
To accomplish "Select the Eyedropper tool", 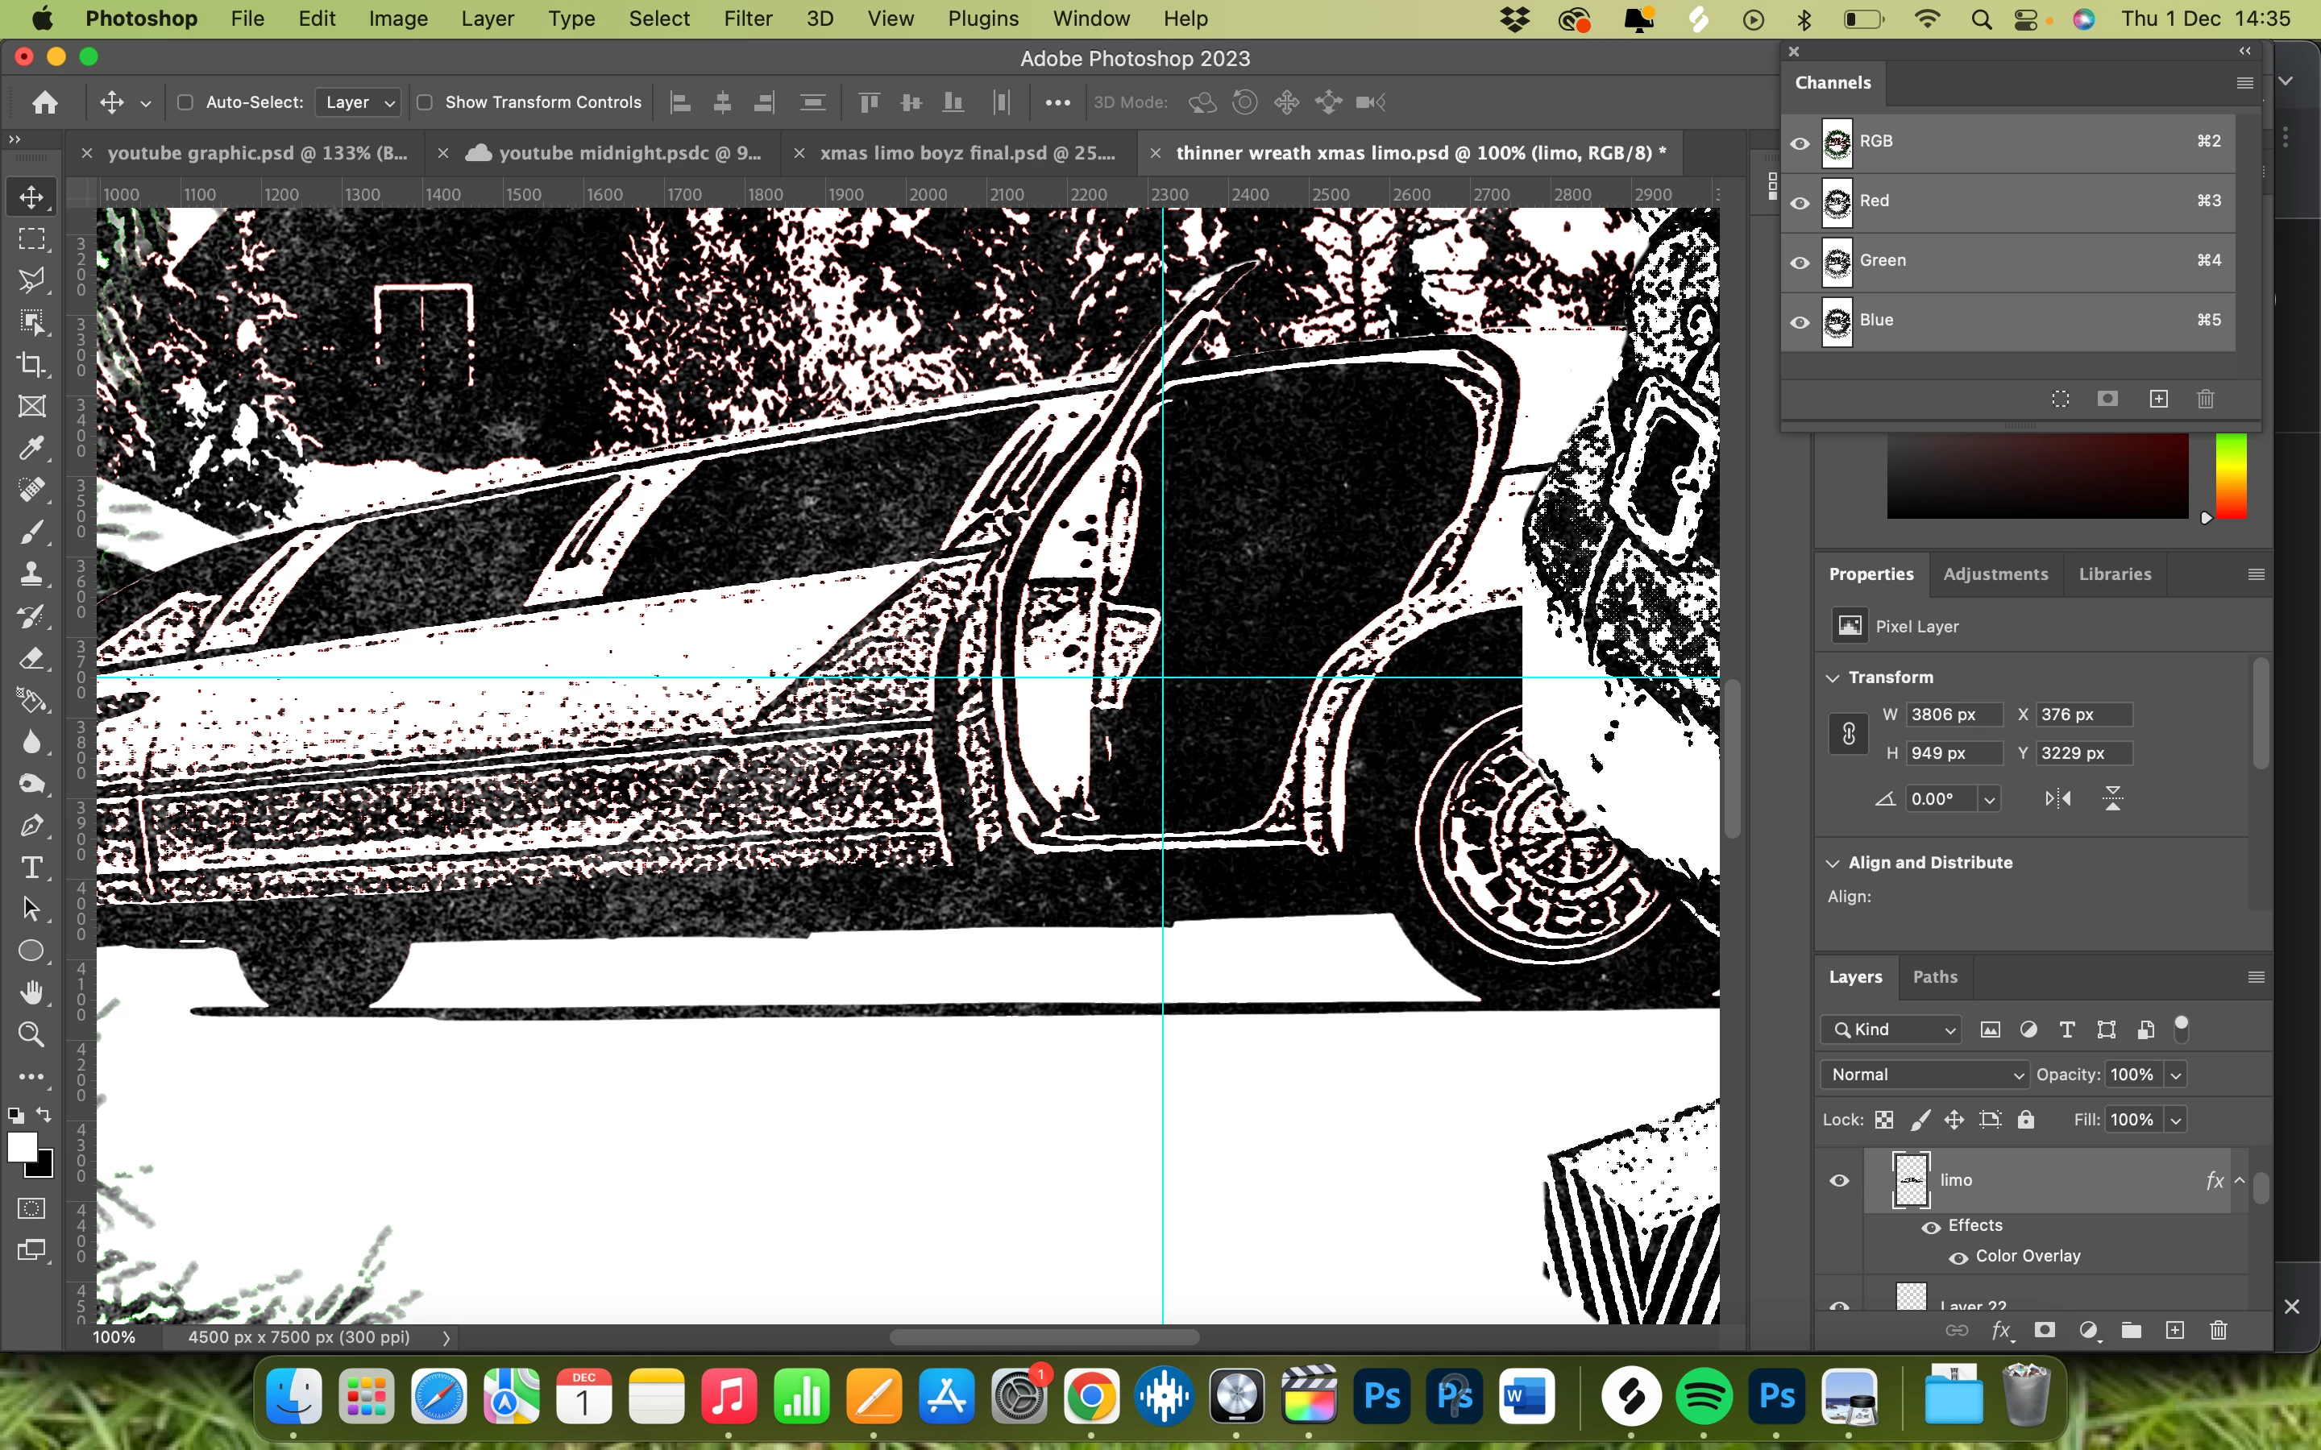I will pos(31,448).
